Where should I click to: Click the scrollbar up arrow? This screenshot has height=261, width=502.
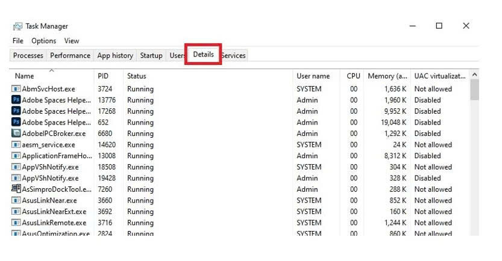[474, 75]
